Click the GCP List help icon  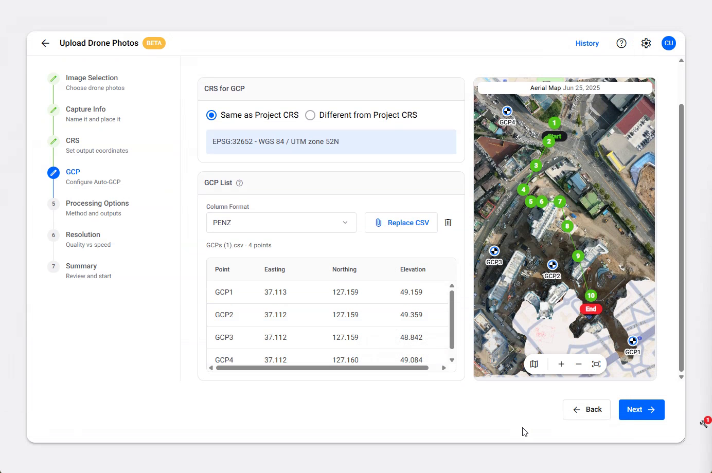pos(239,183)
